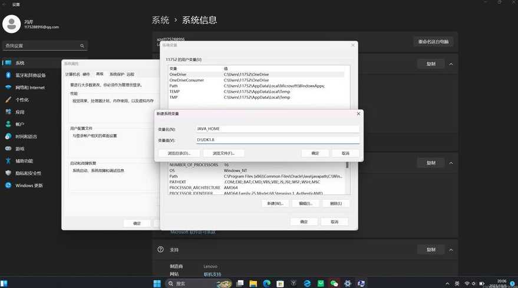
Task: Collapse the device specifications section chevron
Action: pos(451,64)
